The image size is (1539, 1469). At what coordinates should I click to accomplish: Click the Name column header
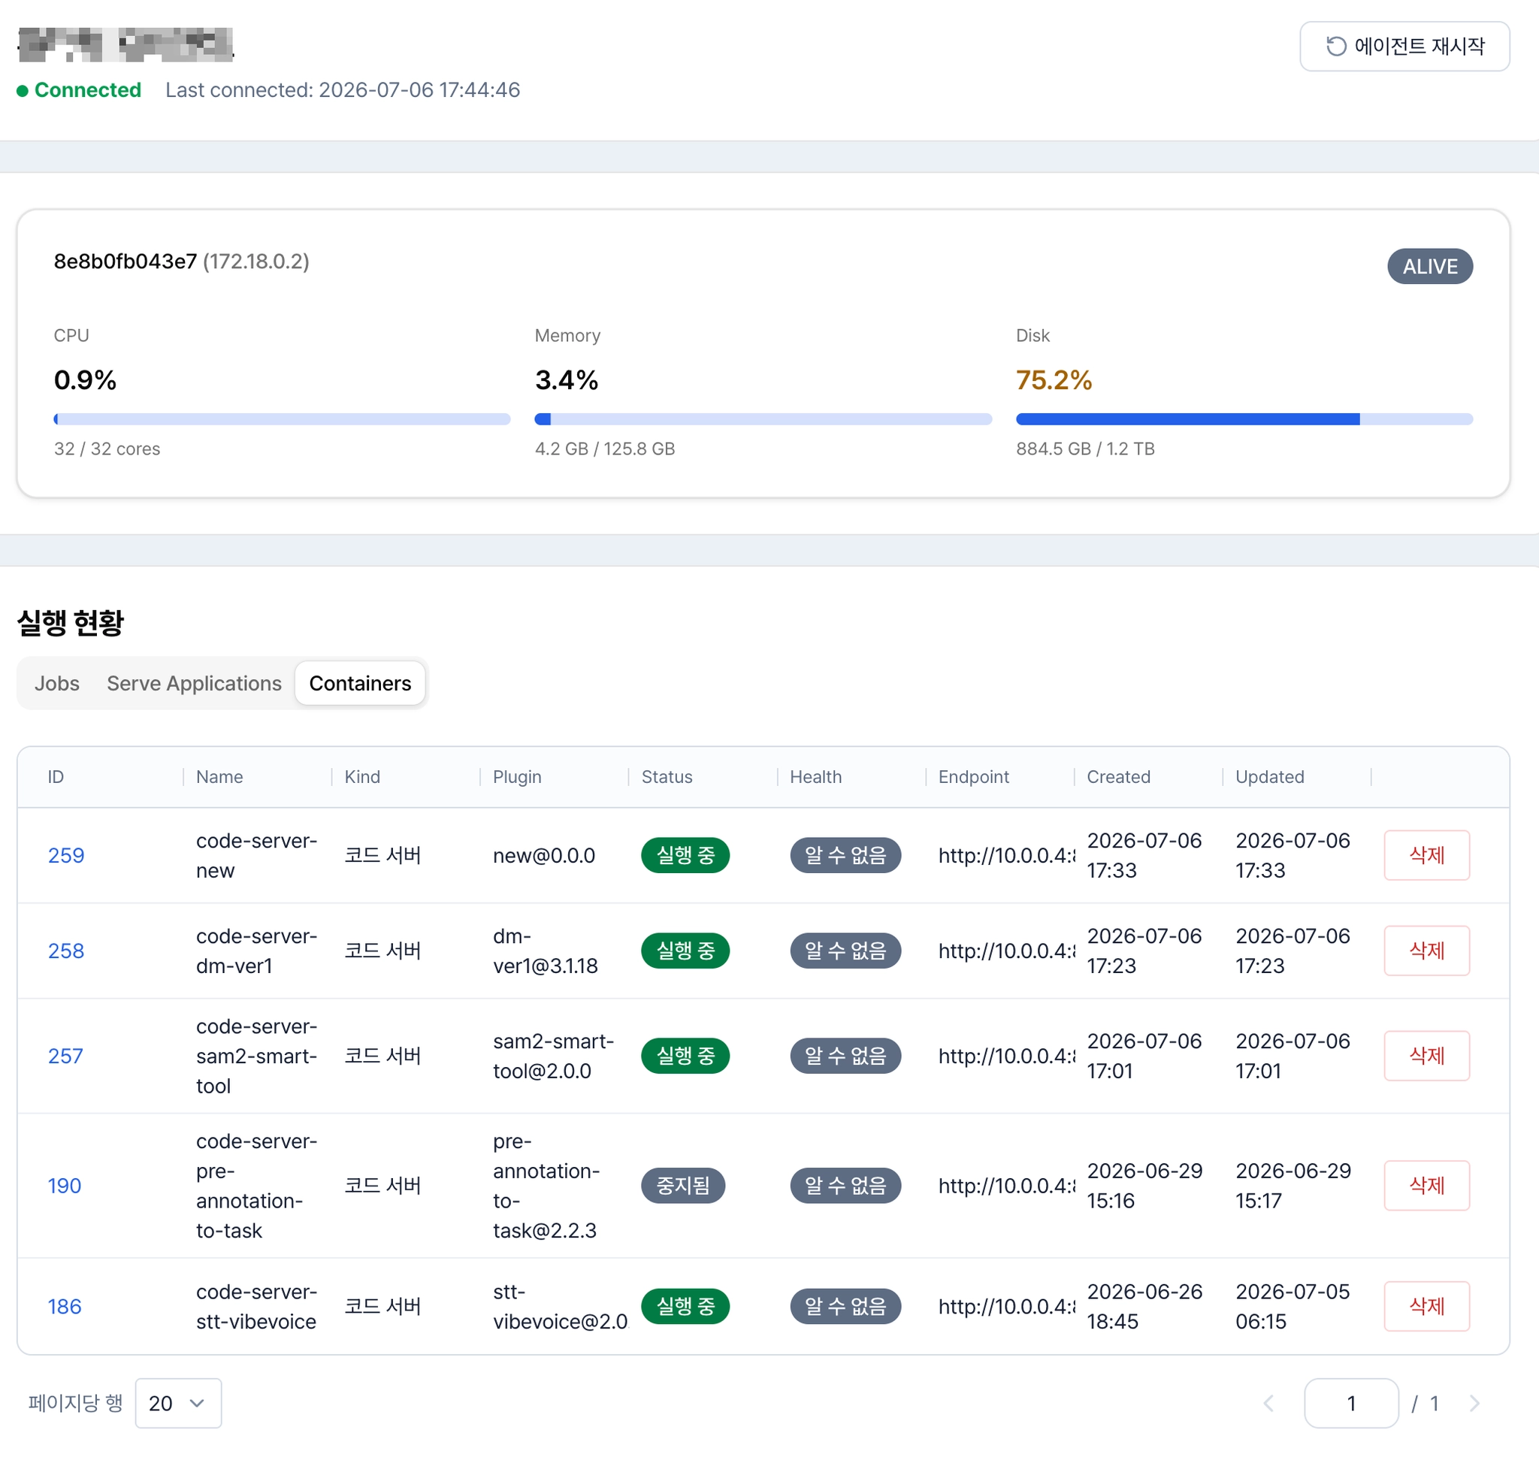point(219,777)
